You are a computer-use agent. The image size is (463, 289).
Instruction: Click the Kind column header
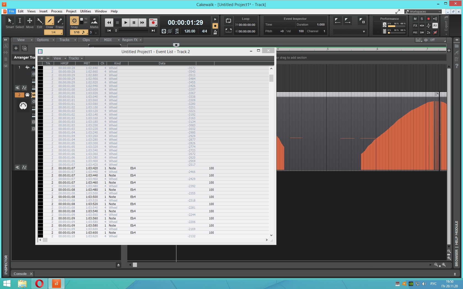(117, 63)
